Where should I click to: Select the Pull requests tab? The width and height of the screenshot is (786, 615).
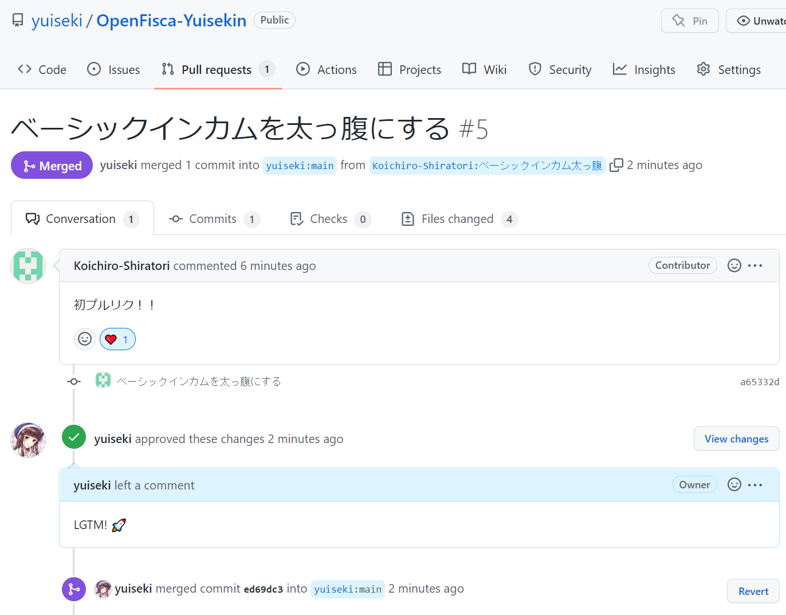(218, 69)
